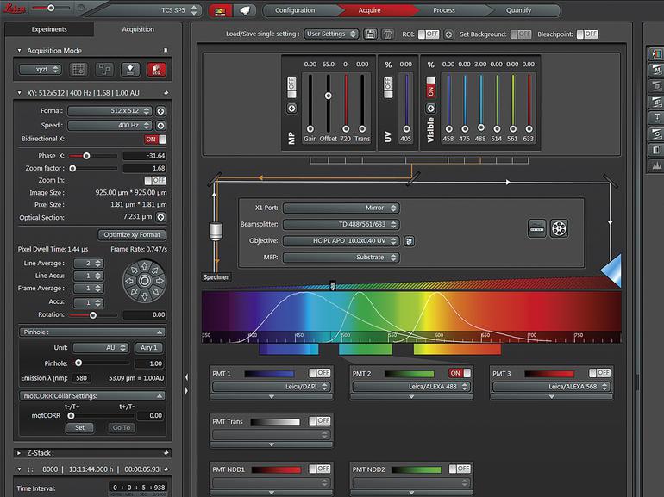Click the scale icon left of filter wheel
This screenshot has height=497, width=664.
[536, 228]
